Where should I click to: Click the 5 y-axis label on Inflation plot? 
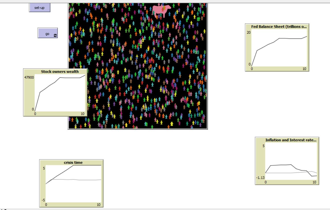tap(263, 146)
